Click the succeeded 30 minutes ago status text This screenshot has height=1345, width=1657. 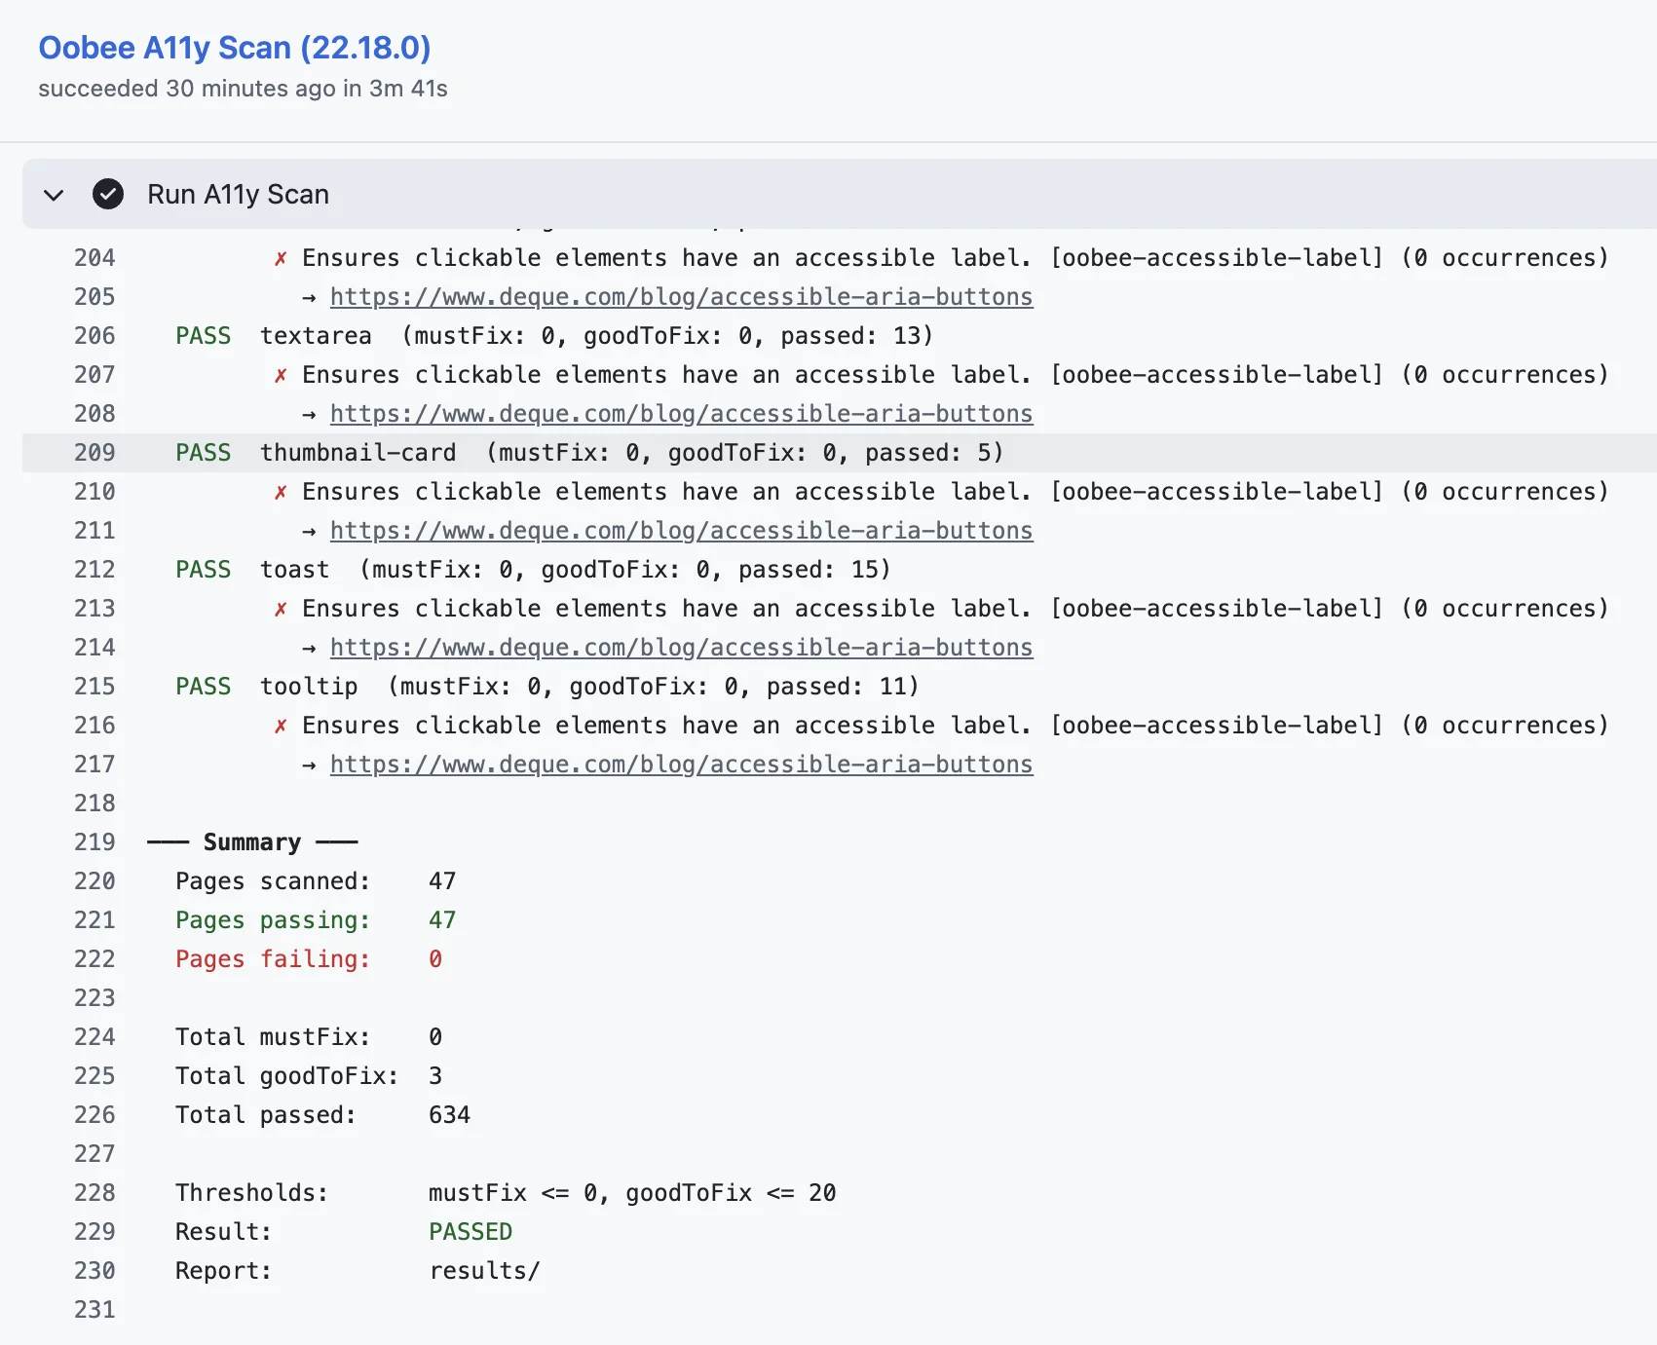(243, 89)
